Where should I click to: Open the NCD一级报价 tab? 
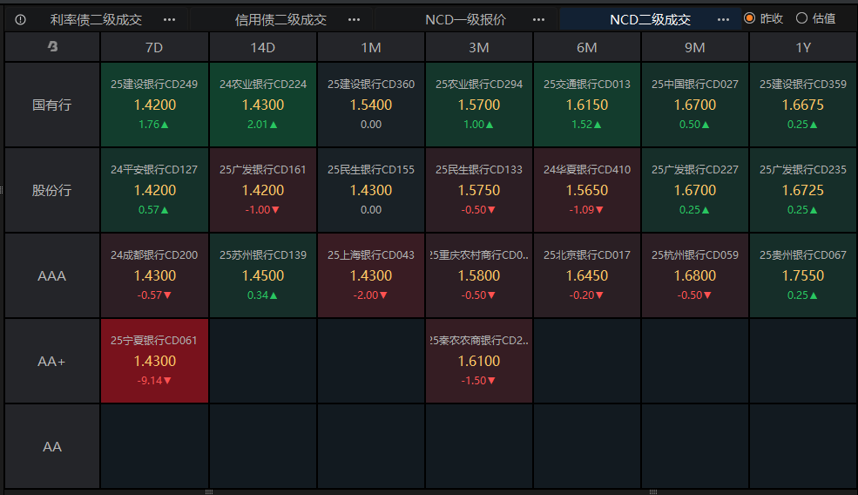click(x=465, y=19)
